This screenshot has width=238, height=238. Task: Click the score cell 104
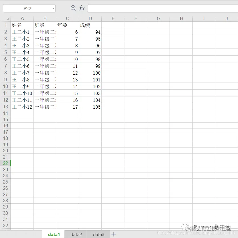point(90,100)
